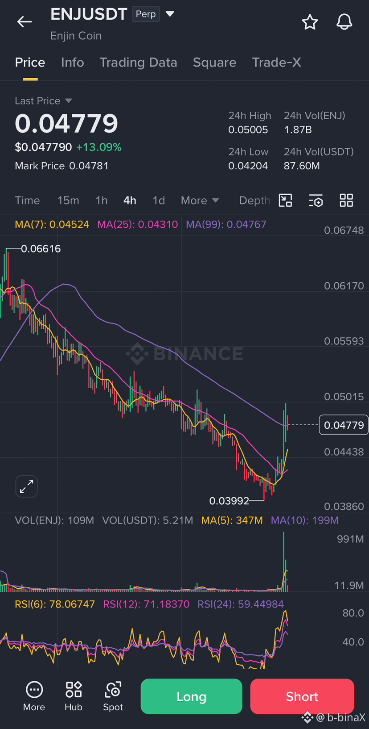Screen dimensions: 369x729
Task: Tap the 24h Vol(USDT) value 87.60M
Action: pyautogui.click(x=302, y=166)
